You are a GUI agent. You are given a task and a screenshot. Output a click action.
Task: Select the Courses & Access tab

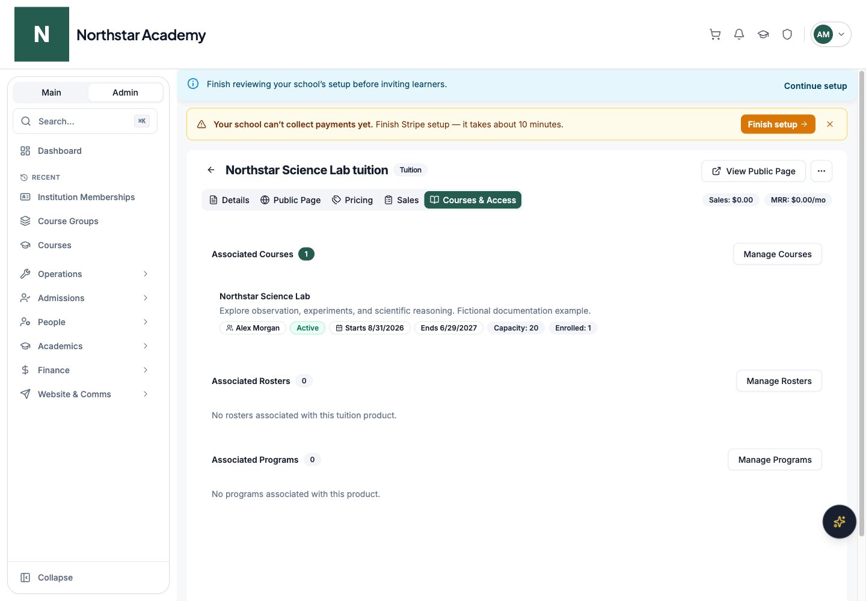pos(473,200)
